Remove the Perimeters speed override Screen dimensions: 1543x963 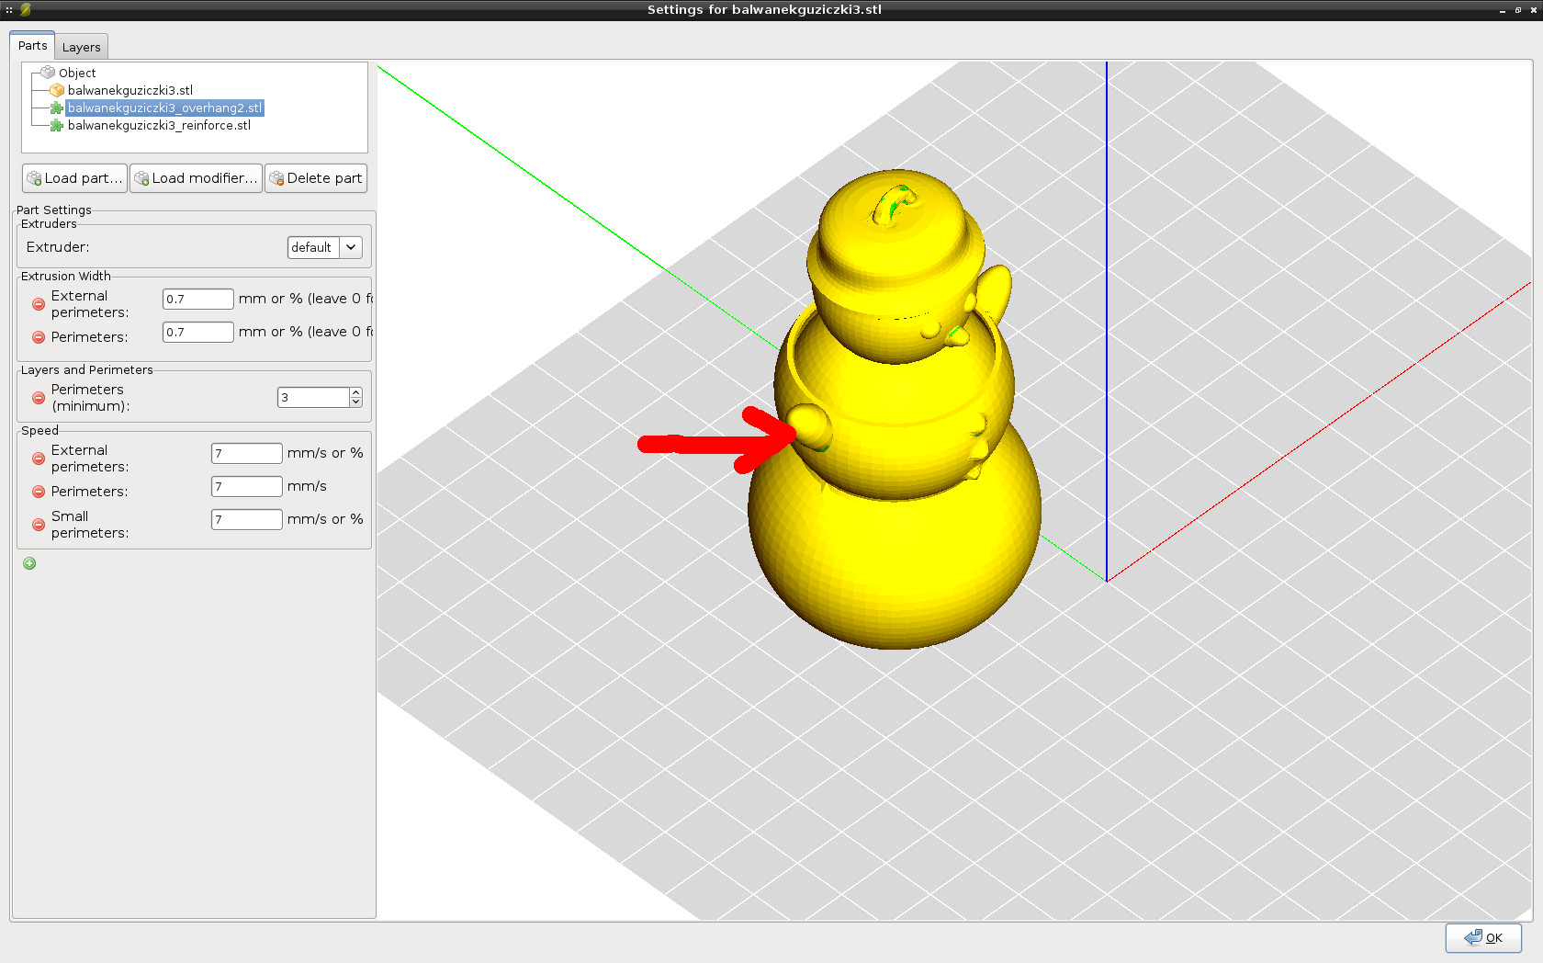(39, 492)
